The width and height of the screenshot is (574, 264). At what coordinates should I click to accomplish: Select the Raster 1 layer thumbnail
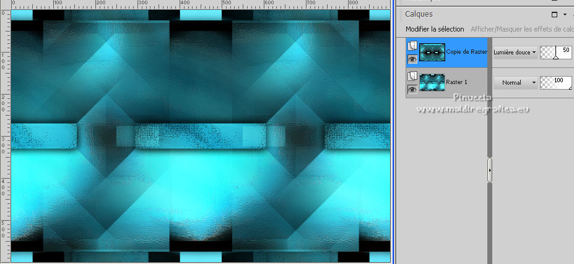coord(432,82)
